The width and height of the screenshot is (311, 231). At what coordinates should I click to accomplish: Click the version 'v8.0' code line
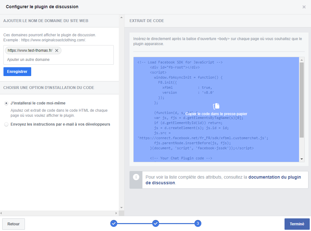point(188,92)
